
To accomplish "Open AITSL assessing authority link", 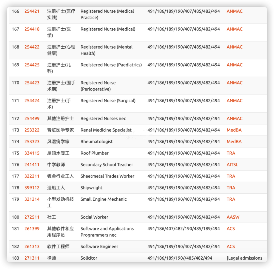I will click(x=232, y=165).
